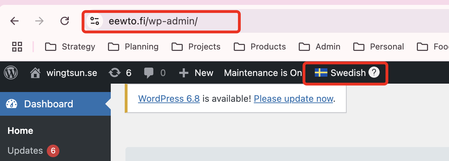Open the New content menu
The height and width of the screenshot is (161, 449).
pyautogui.click(x=196, y=73)
